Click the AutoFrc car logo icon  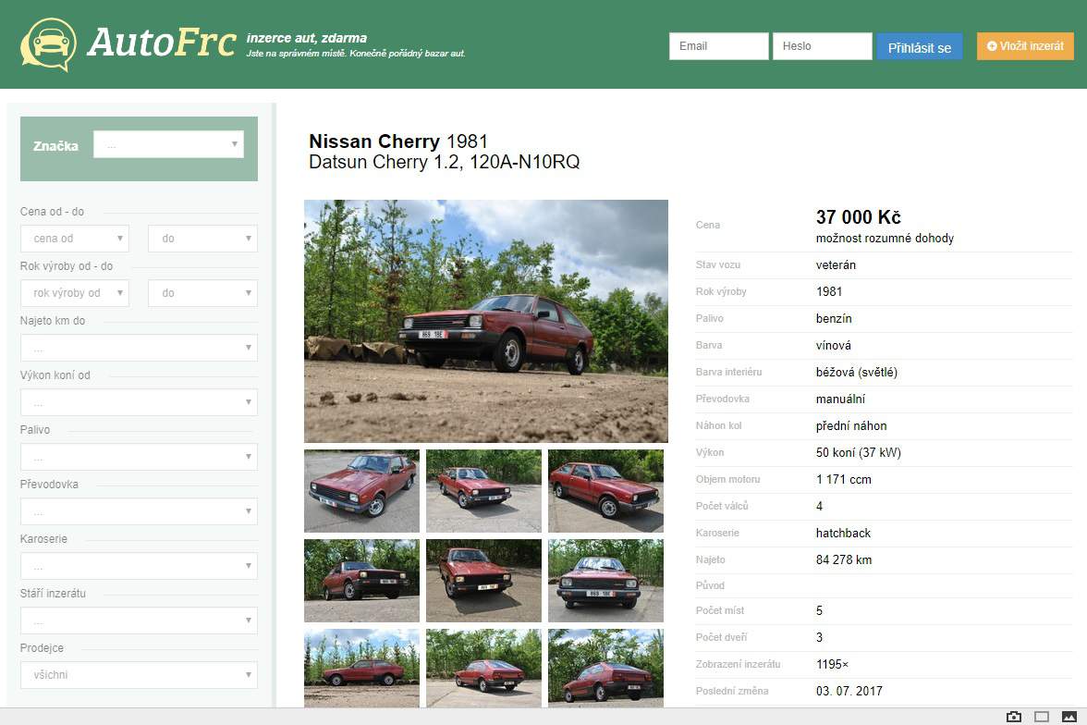coord(48,45)
